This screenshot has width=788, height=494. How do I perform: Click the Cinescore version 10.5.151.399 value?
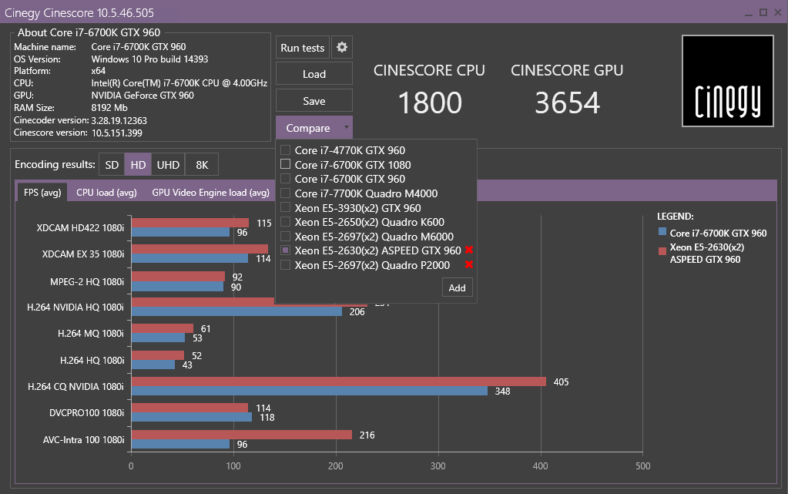click(116, 133)
